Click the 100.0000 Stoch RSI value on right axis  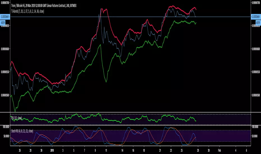[255, 127]
